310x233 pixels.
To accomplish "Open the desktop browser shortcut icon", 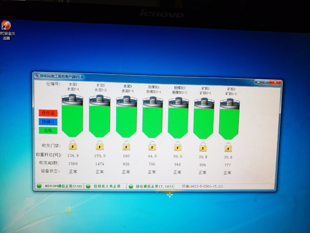I will pyautogui.click(x=7, y=26).
